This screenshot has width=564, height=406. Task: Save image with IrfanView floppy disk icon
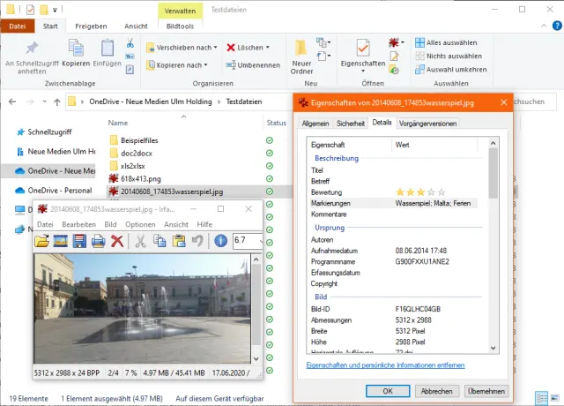(x=79, y=241)
